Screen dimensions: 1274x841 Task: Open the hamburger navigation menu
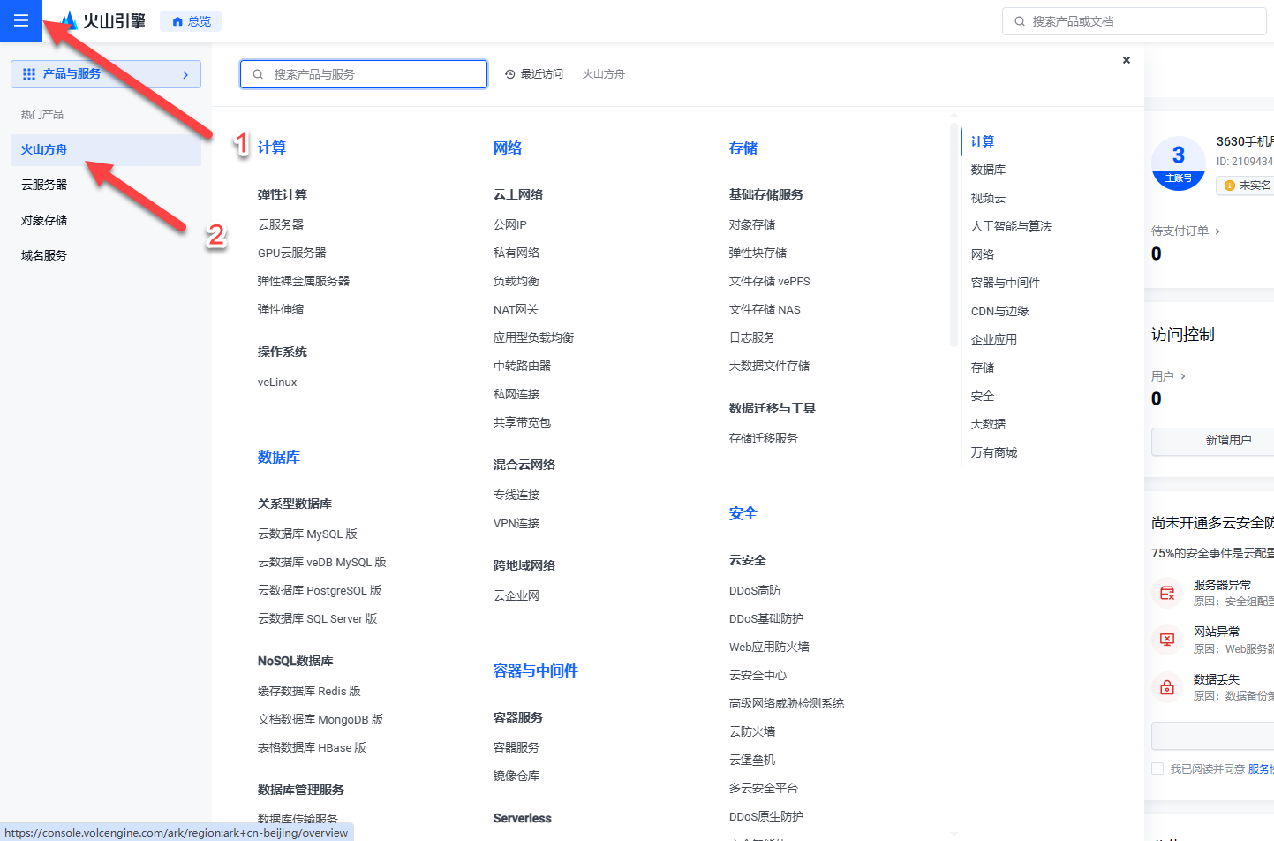pos(20,20)
